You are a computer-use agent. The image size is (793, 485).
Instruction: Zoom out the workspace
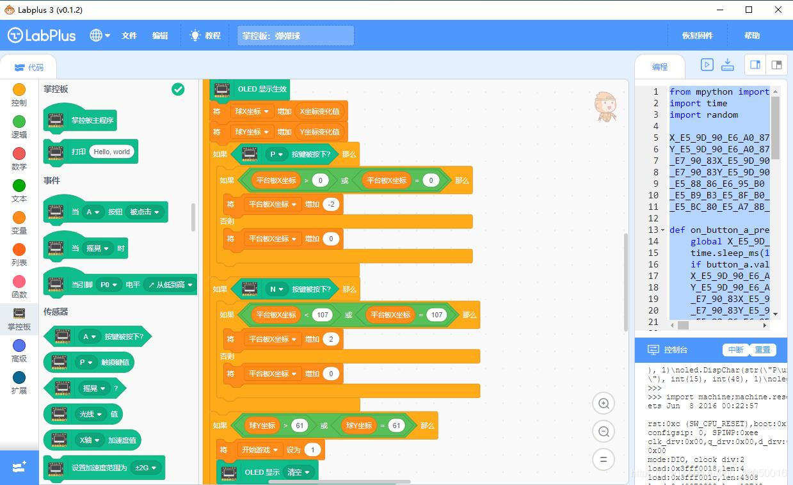pyautogui.click(x=604, y=431)
